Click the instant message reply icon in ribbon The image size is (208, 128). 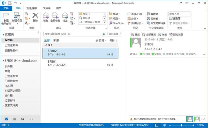72,18
